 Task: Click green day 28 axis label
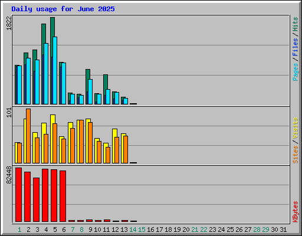click(257, 230)
